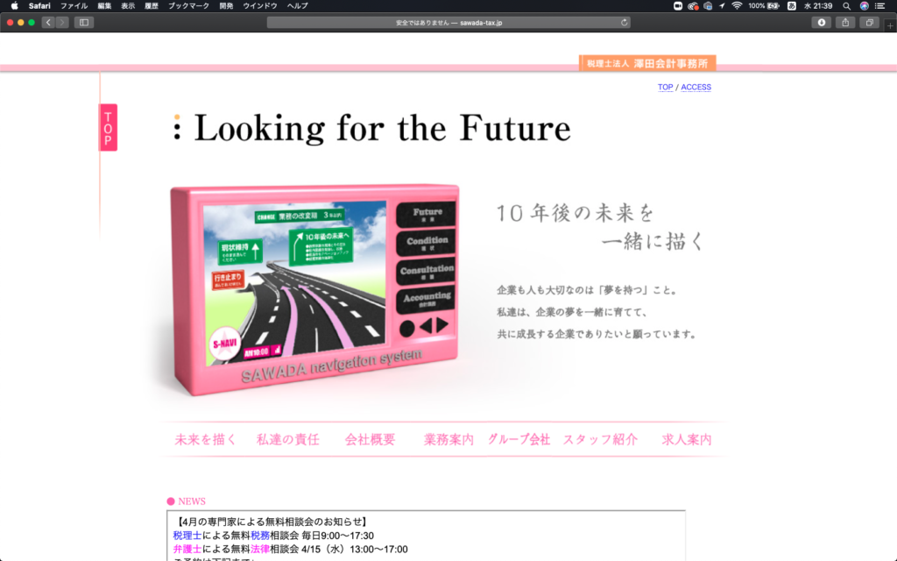Open the ヘルプ menu
Screen dimensions: 897x561
click(x=298, y=6)
